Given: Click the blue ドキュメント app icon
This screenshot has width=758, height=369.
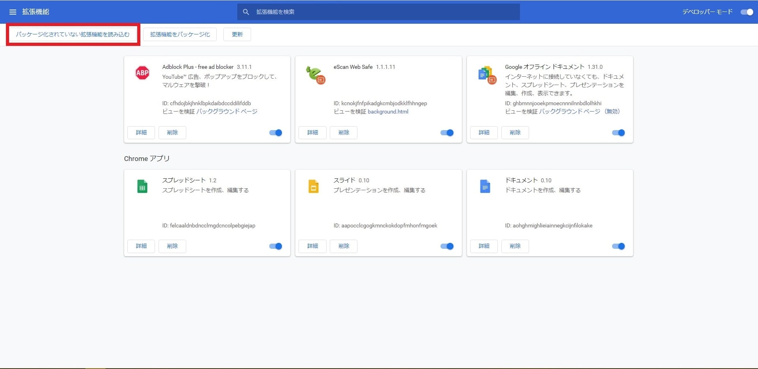Looking at the screenshot, I should tap(485, 186).
